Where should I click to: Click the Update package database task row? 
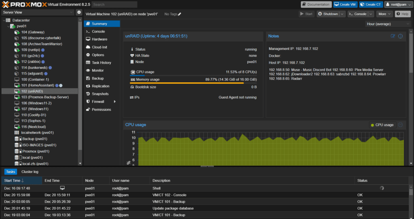205,208
